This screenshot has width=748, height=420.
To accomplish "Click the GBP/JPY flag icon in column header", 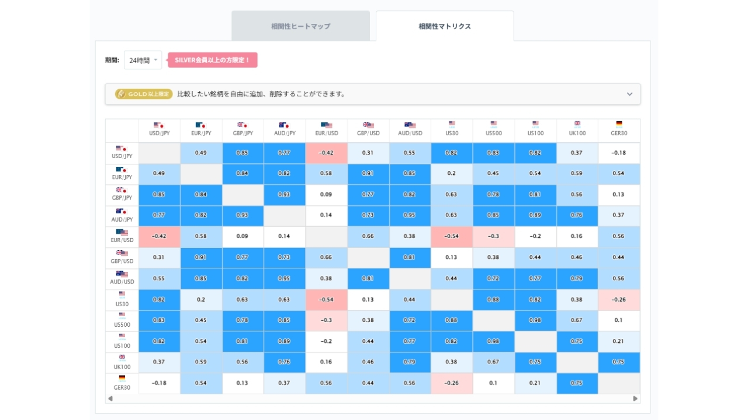I will [243, 125].
